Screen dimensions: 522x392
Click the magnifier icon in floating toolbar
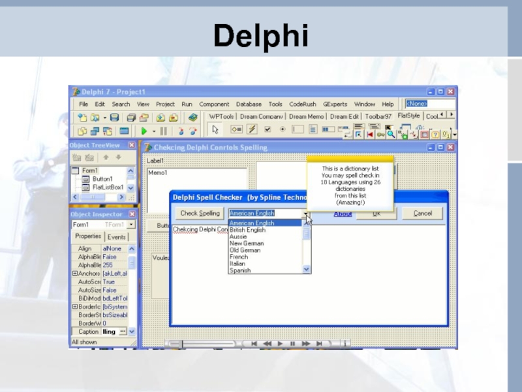(x=391, y=135)
